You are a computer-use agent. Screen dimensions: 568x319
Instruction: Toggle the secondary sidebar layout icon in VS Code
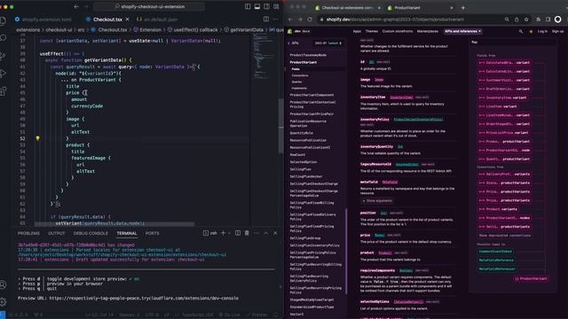pyautogui.click(x=266, y=6)
